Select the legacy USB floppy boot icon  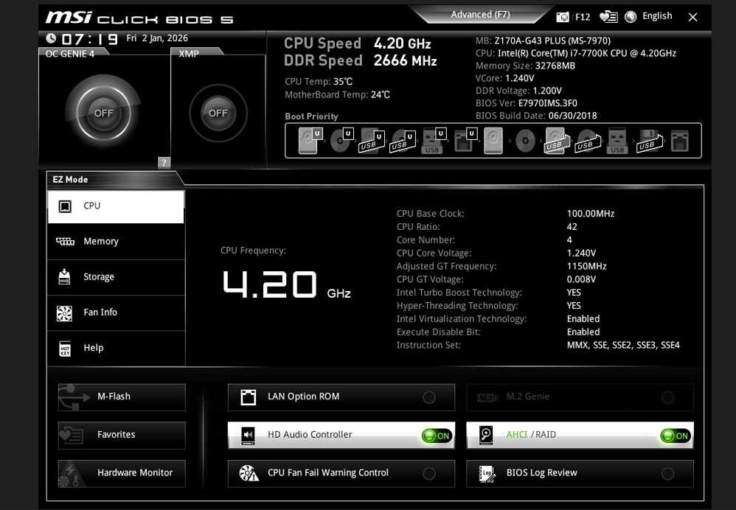649,142
